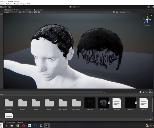Open File Explorer from the taskbar
The width and height of the screenshot is (154, 128).
(12, 125)
